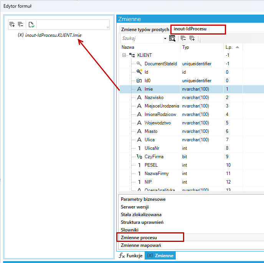Image resolution: width=264 pixels, height=263 pixels.
Task: Select the NazwaFirmy field row
Action: tap(192, 174)
